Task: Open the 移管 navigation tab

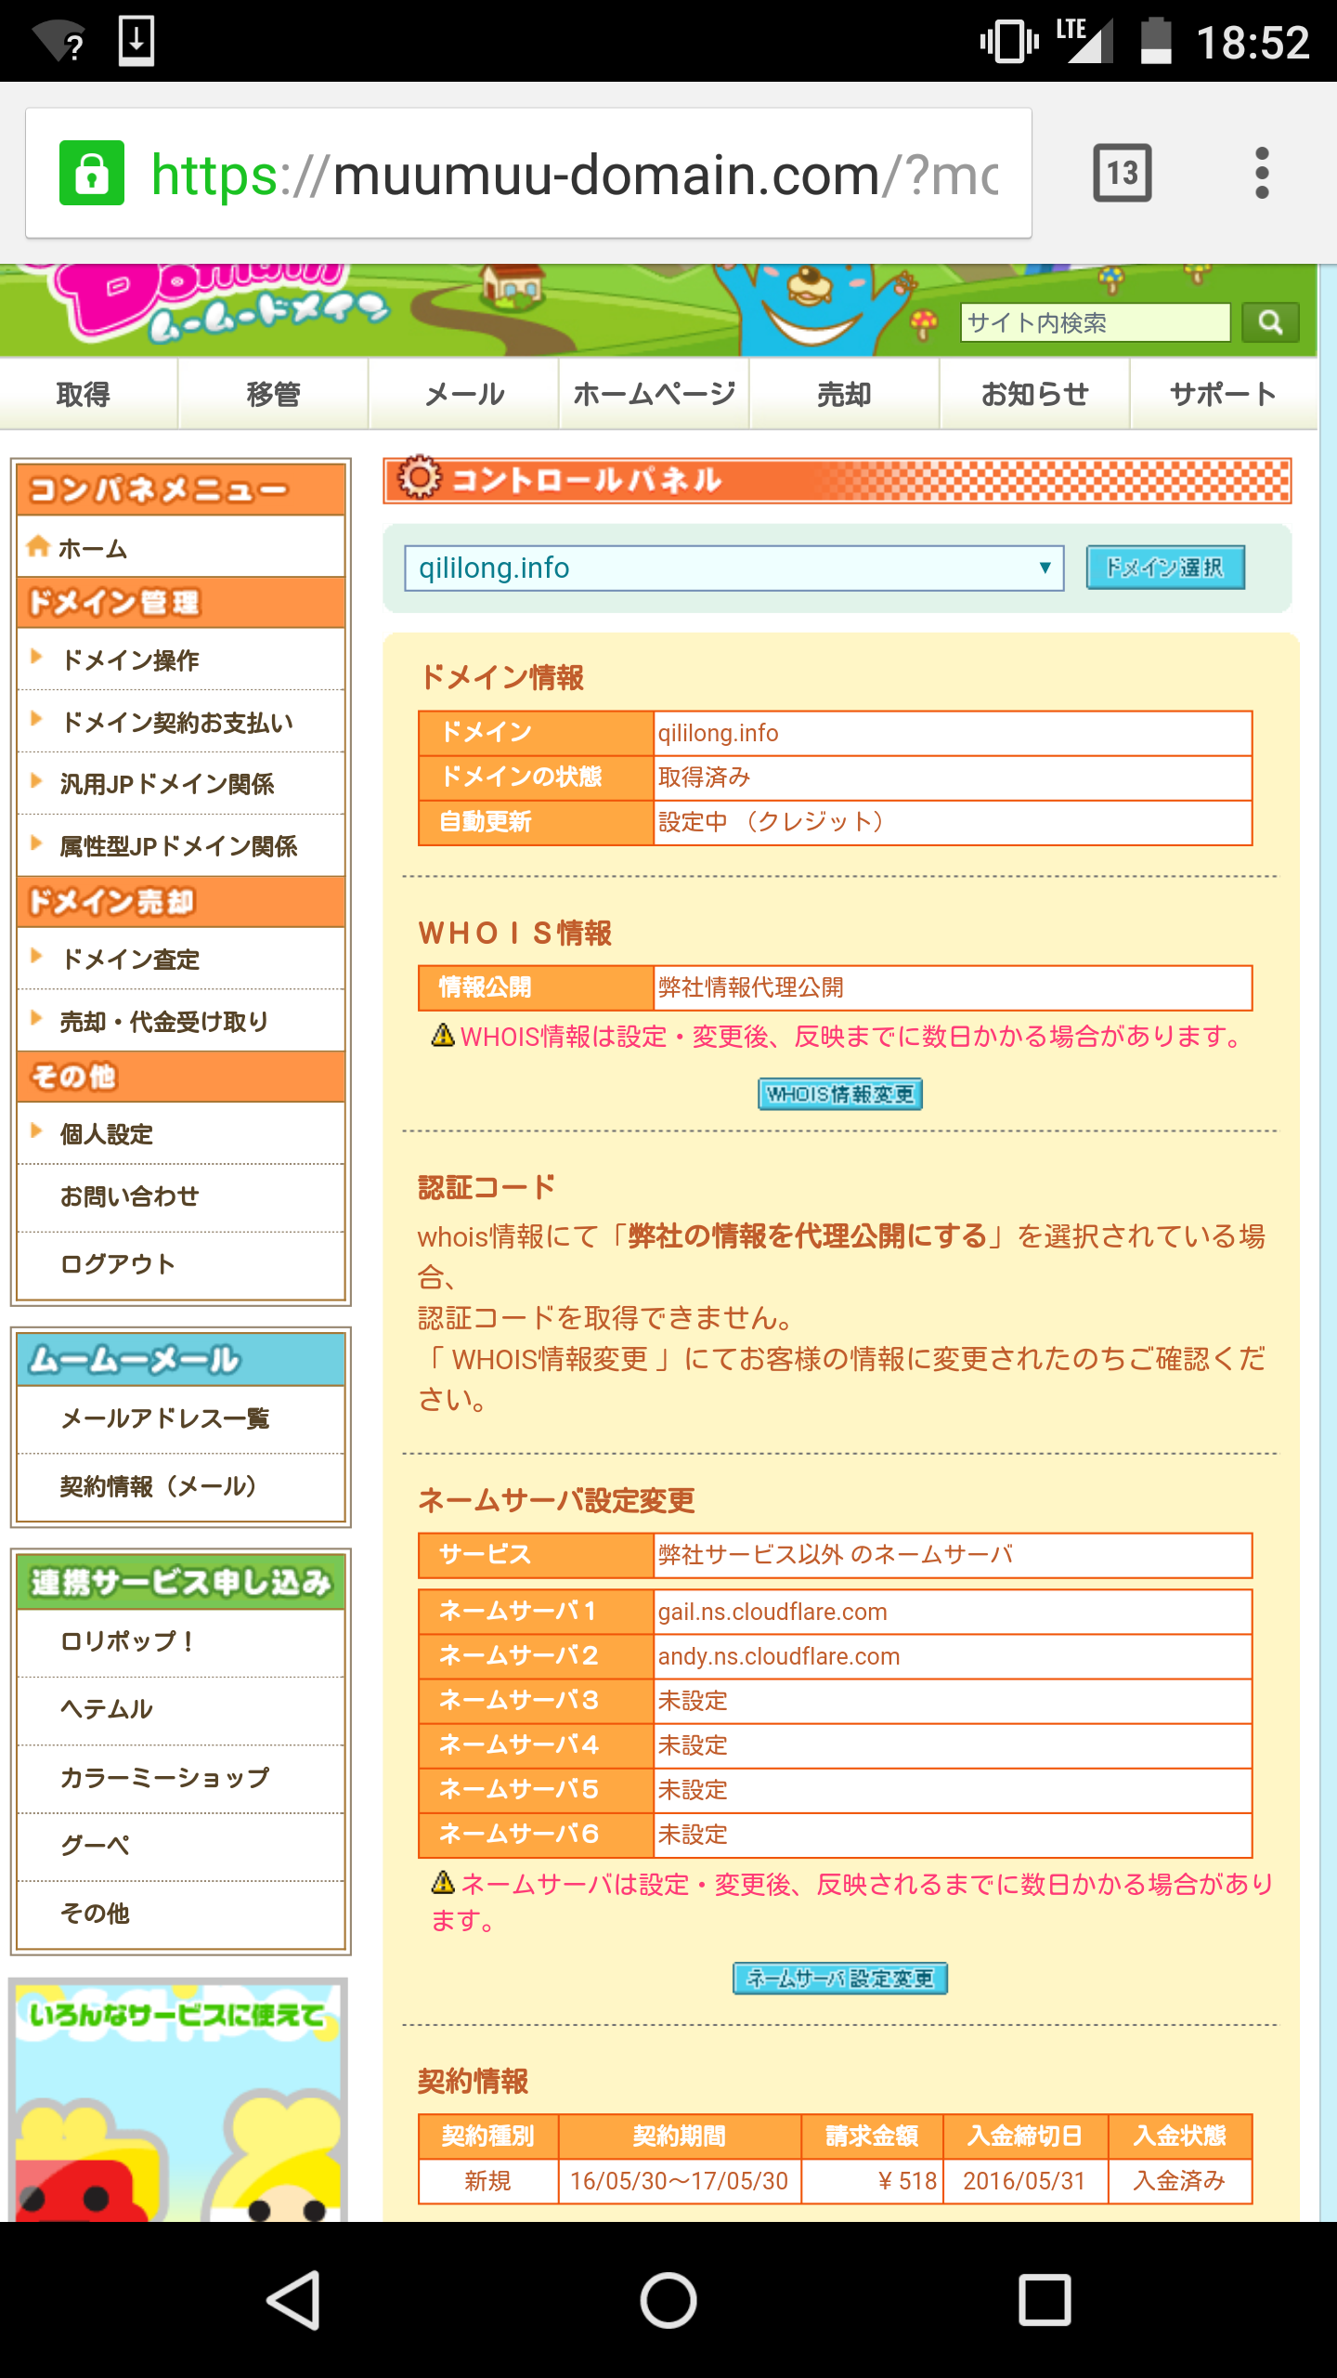Action: 274,395
